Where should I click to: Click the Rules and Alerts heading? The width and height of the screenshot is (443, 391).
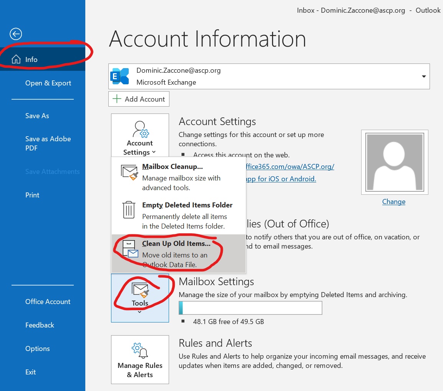point(215,343)
